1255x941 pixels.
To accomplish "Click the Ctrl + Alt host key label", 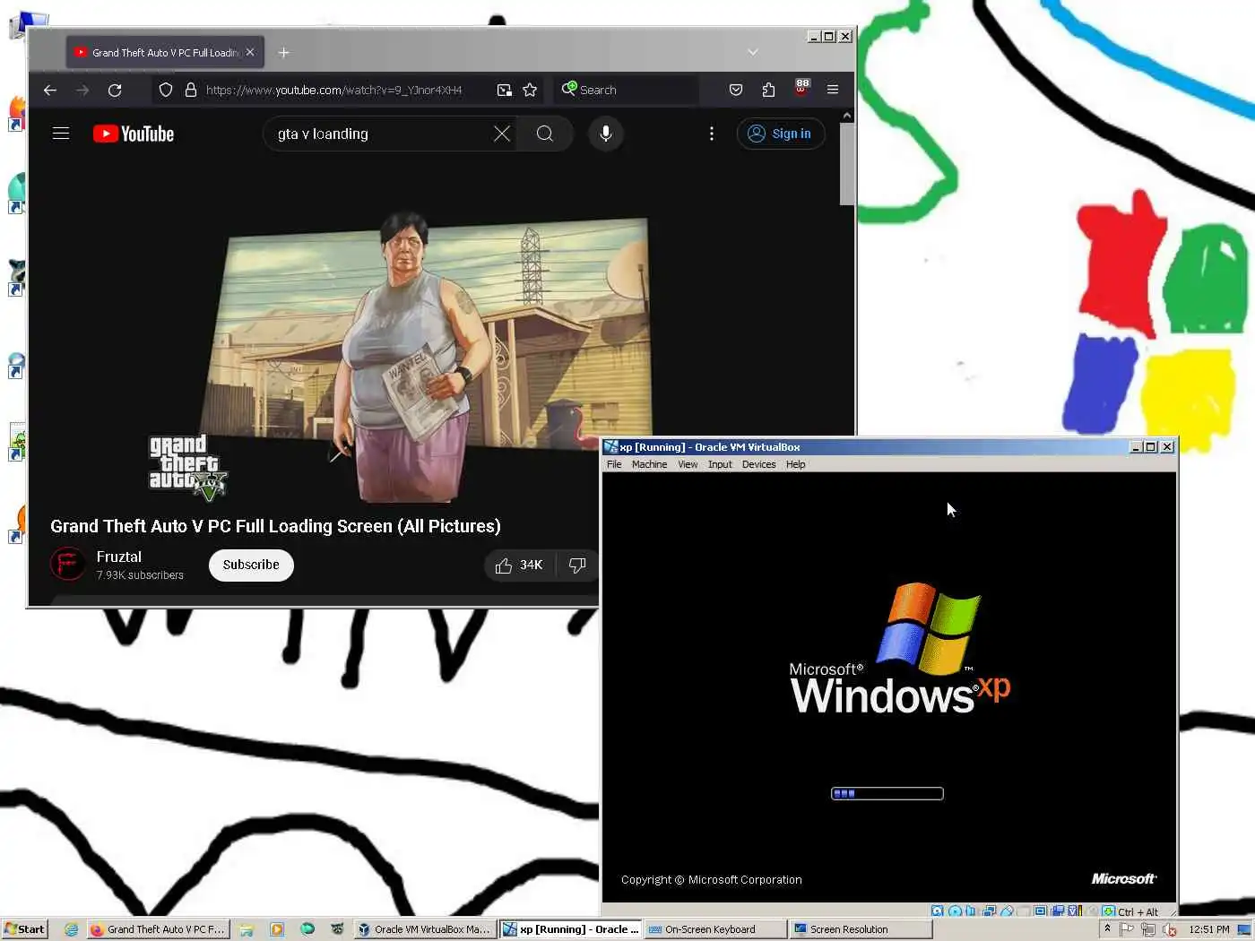I will [1138, 912].
